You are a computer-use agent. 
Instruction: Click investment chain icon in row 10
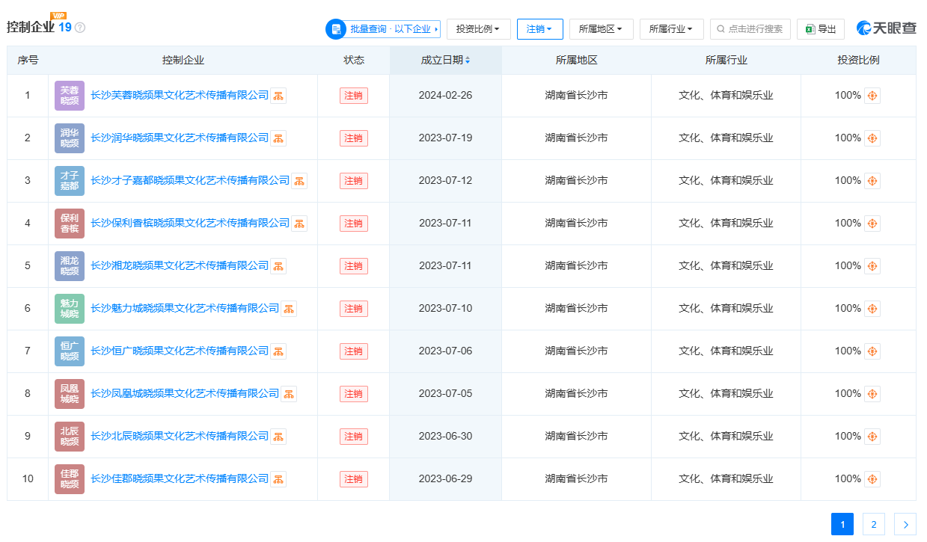pos(872,479)
